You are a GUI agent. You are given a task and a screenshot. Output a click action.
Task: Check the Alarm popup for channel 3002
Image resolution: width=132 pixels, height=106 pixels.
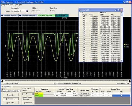tap(109, 95)
